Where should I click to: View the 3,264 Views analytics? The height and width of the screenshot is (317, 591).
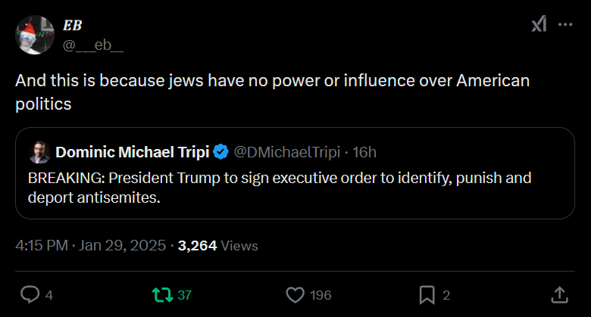[x=218, y=246]
